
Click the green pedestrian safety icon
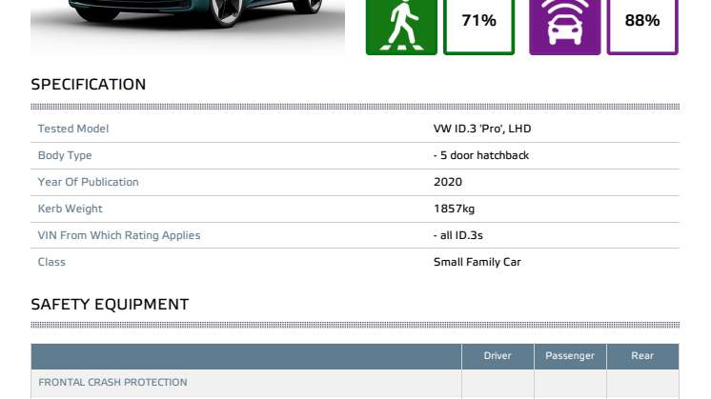(x=401, y=28)
